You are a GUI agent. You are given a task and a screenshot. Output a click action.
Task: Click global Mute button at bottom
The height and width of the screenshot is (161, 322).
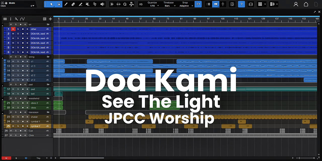[x=6, y=158]
